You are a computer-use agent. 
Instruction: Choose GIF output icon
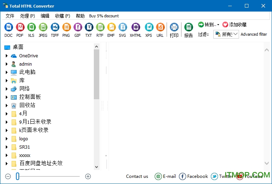pyautogui.click(x=78, y=27)
